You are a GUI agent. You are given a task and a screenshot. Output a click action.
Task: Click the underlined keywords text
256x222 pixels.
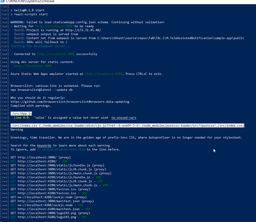coord(44,145)
